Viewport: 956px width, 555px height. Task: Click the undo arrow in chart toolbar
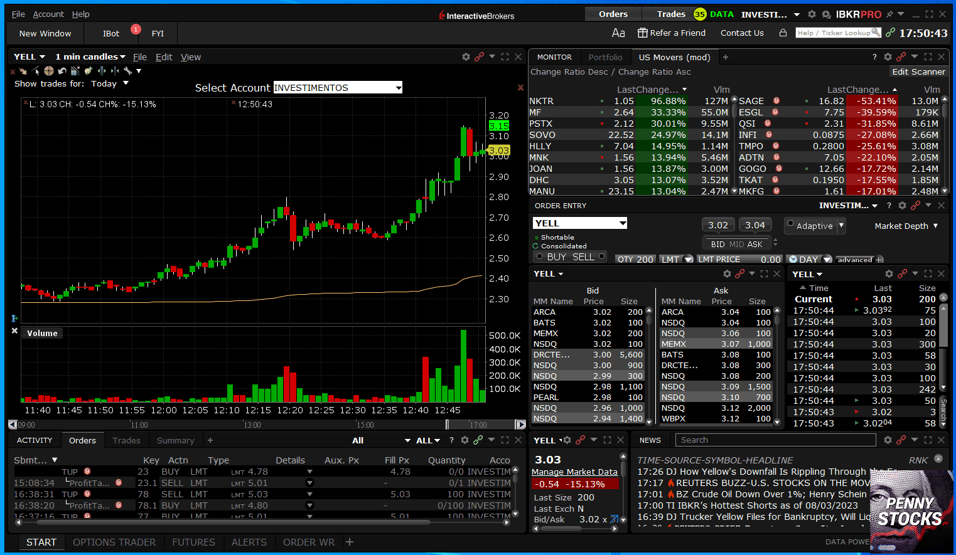tap(62, 71)
